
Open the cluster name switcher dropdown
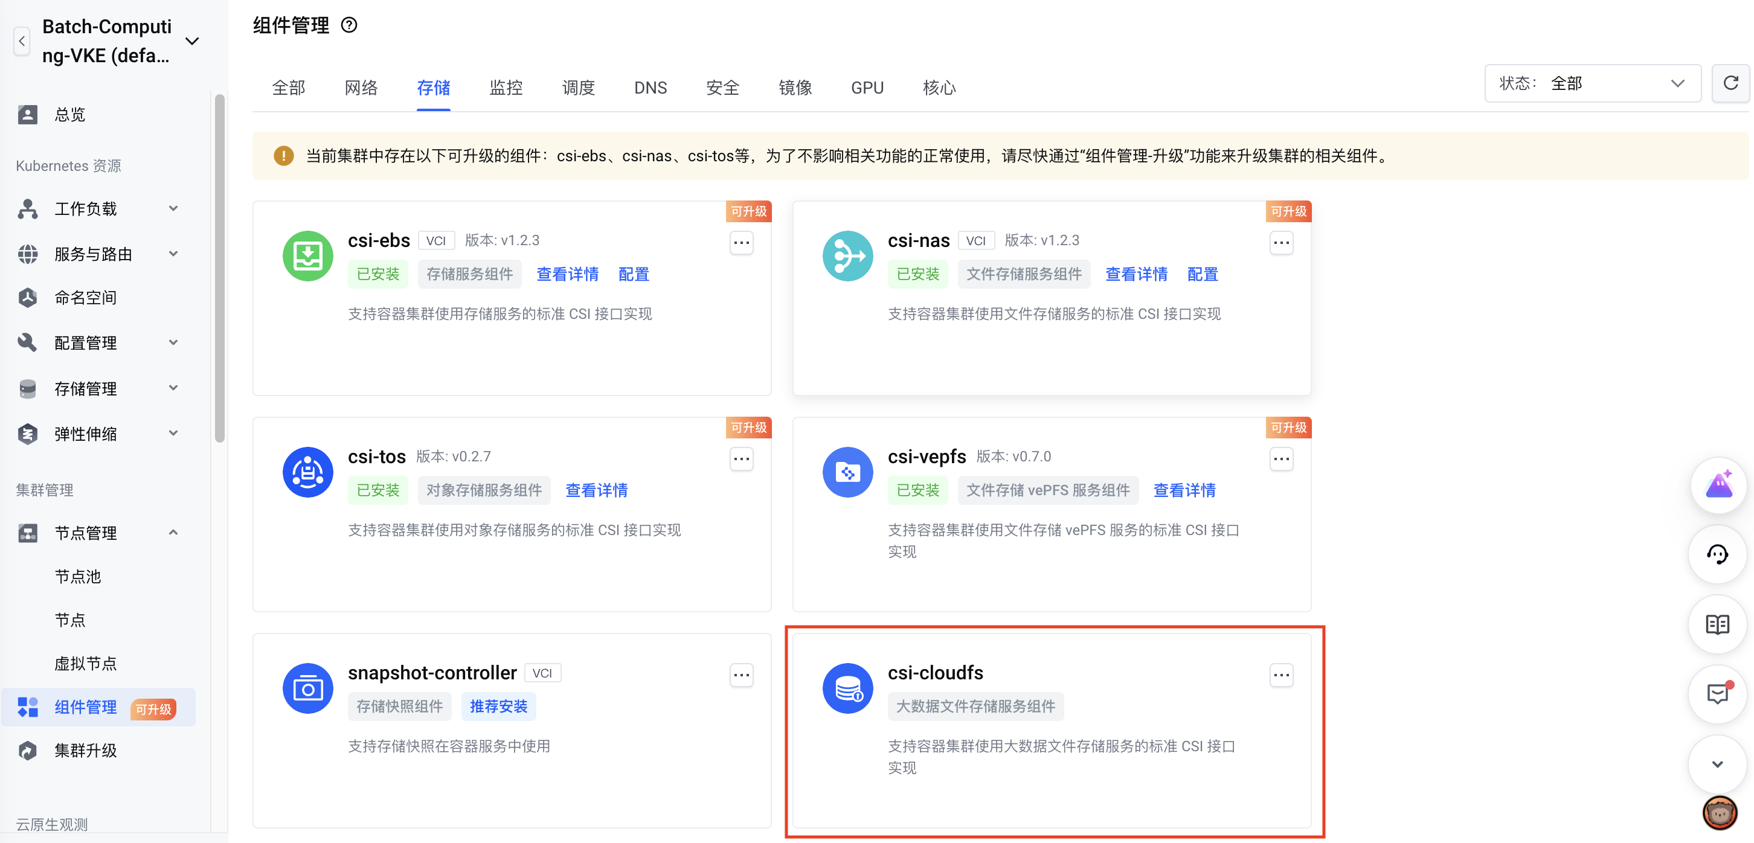[193, 41]
